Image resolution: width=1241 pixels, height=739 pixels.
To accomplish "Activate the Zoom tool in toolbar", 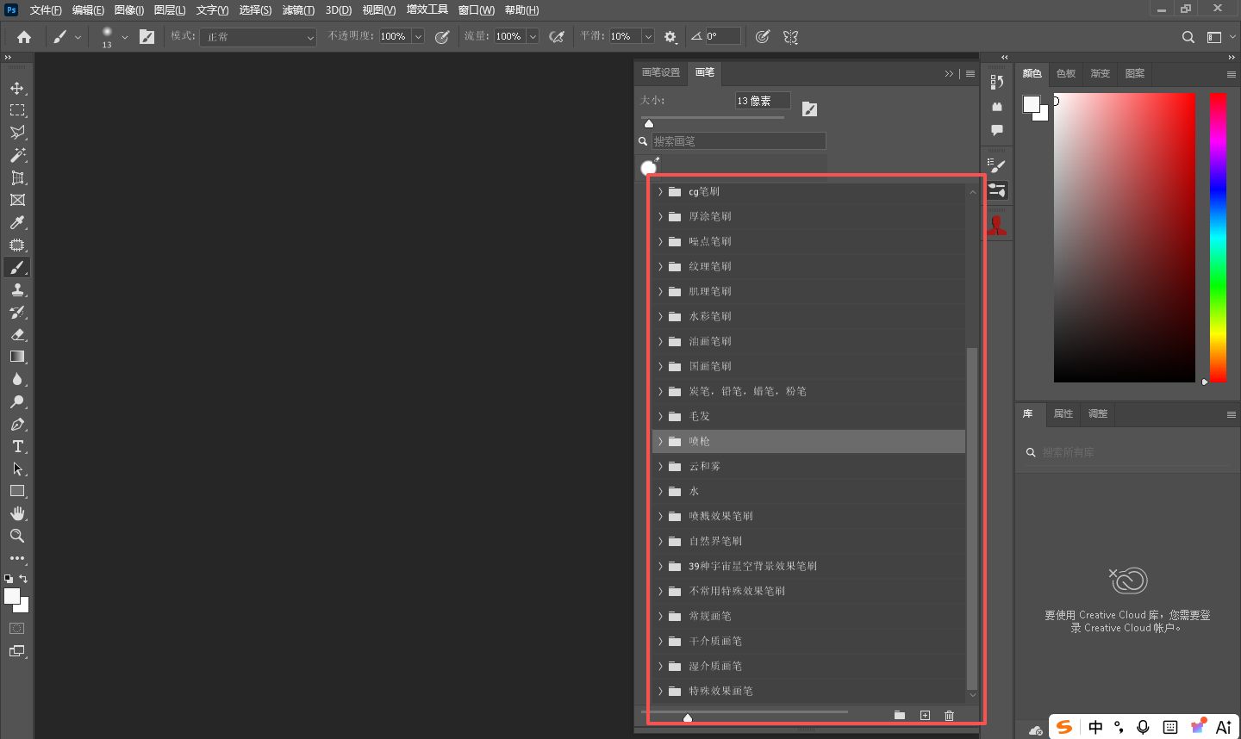I will 17,536.
